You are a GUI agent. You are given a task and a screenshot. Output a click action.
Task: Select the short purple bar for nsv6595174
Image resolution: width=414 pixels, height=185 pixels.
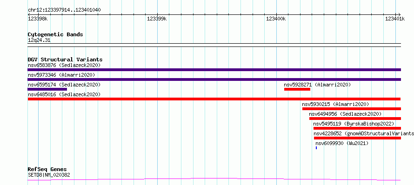(47, 89)
